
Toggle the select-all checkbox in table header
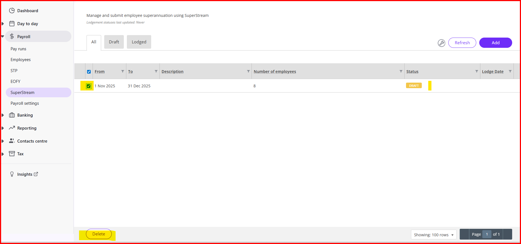pos(89,72)
